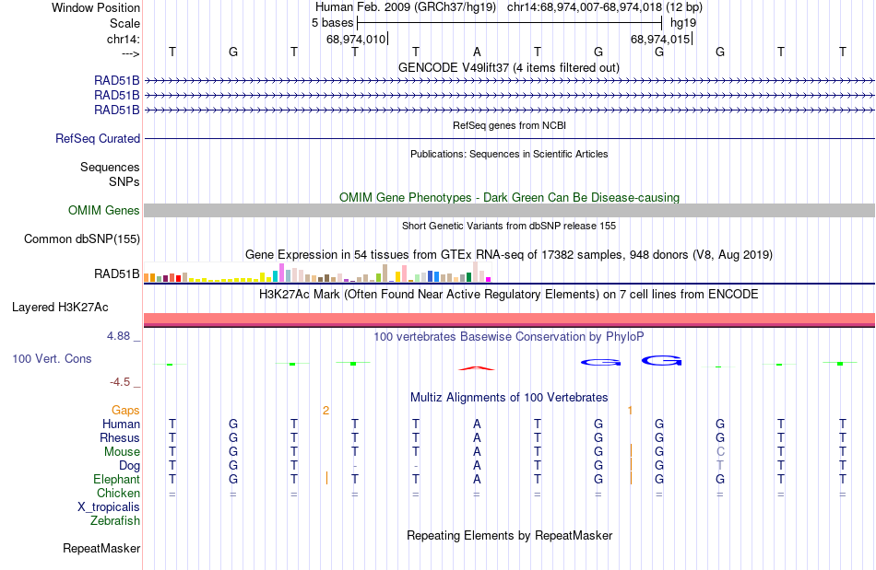This screenshot has height=570, width=876.
Task: Click the gray OMIM Genes item bar
Action: [x=510, y=210]
